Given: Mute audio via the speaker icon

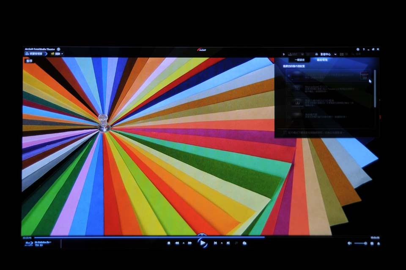Looking at the screenshot, I should click(x=349, y=243).
